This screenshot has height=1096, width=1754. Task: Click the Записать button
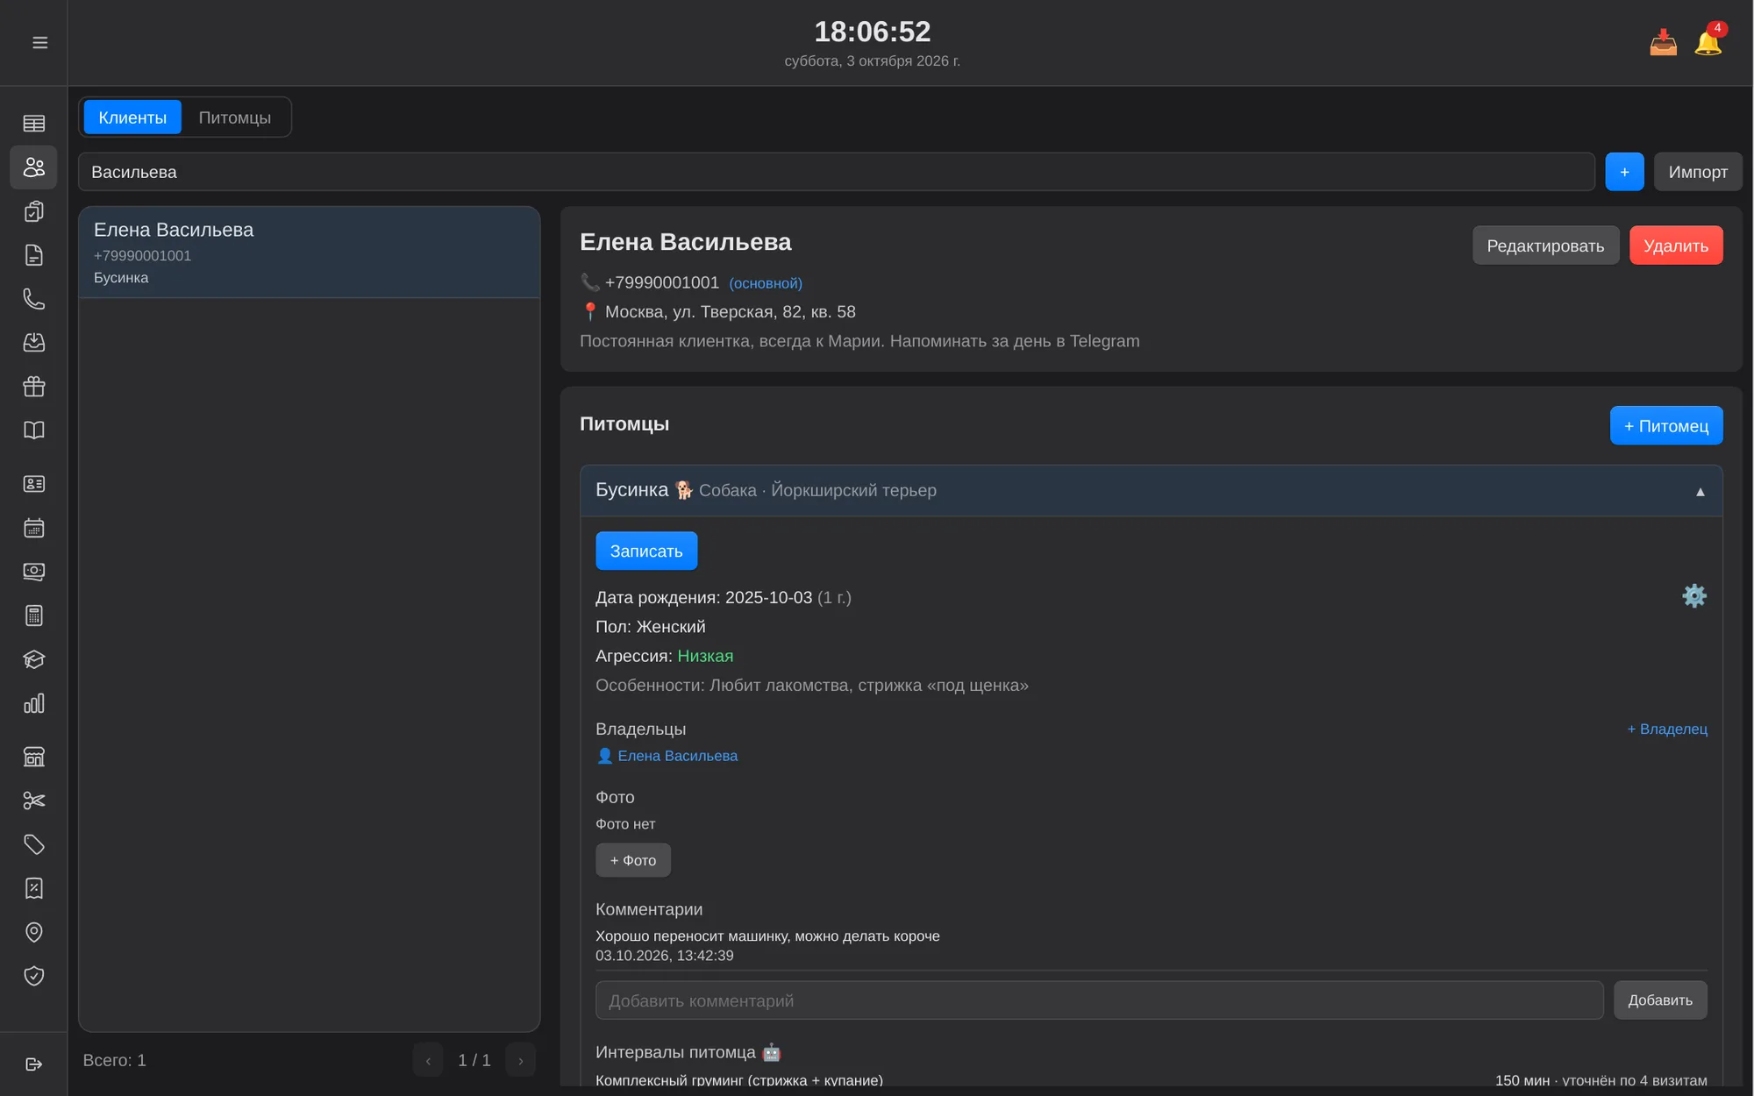click(x=646, y=551)
